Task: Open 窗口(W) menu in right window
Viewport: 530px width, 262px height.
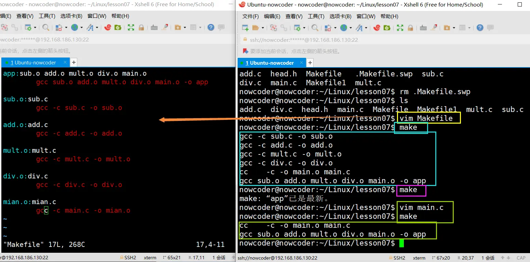Action: point(366,16)
